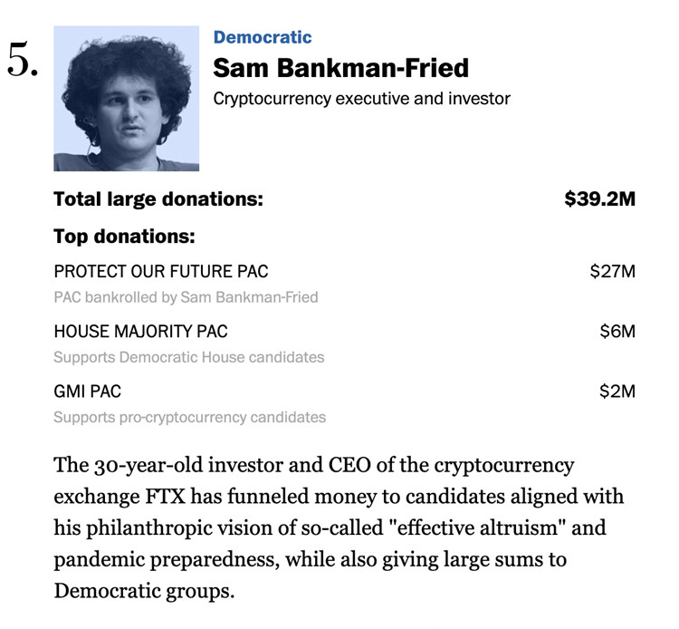Screen dimensions: 679x629
Task: Open the GMI PAC entry
Action: coord(87,392)
